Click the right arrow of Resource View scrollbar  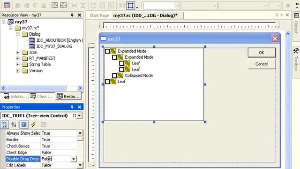point(80,88)
